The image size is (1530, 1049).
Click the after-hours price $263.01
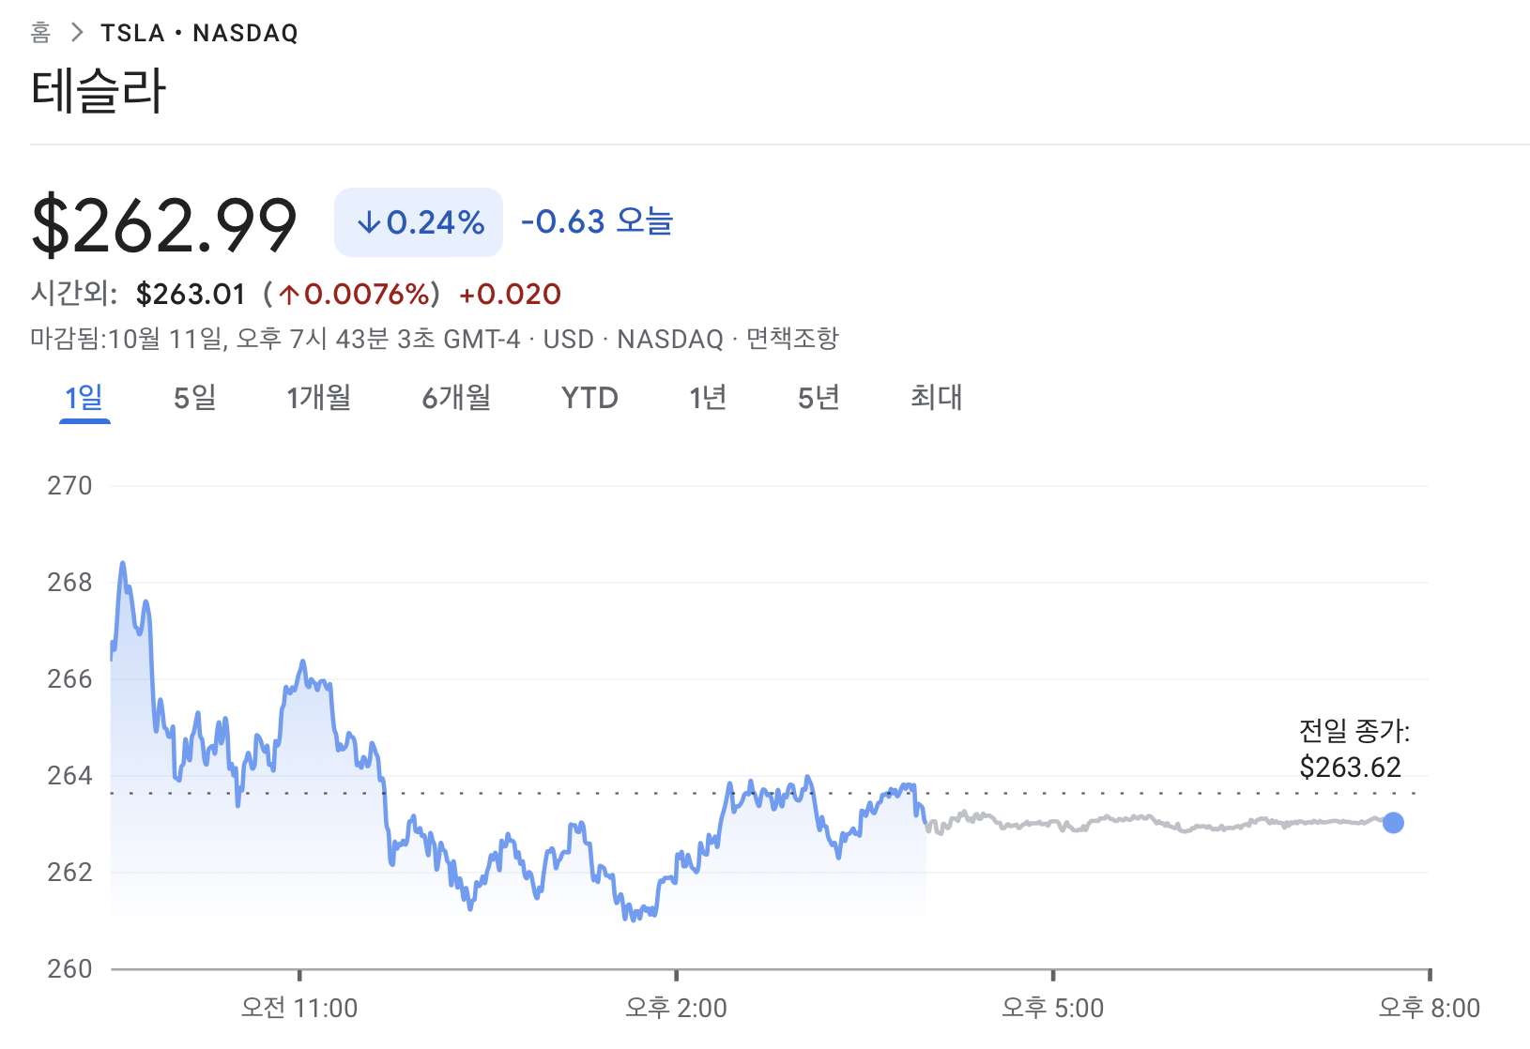191,295
